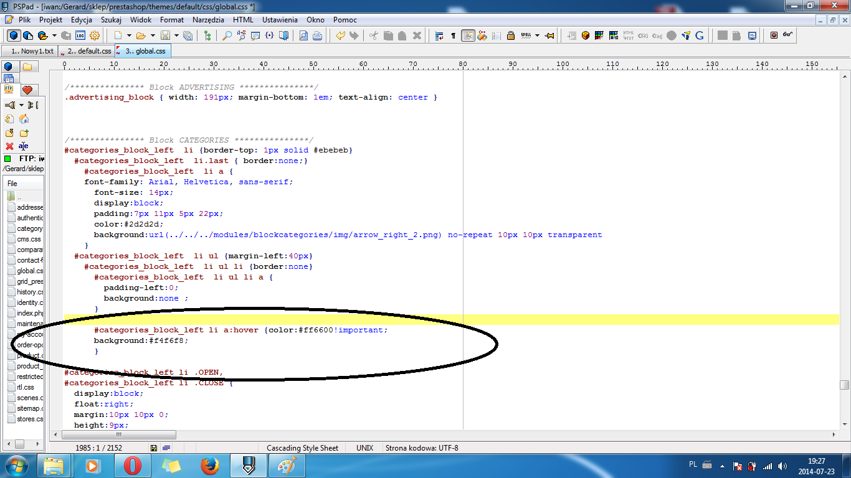This screenshot has height=478, width=851.
Task: Open the Szukaj menu
Action: tap(112, 20)
